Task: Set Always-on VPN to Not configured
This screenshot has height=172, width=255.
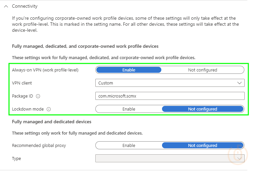Action: (x=202, y=70)
